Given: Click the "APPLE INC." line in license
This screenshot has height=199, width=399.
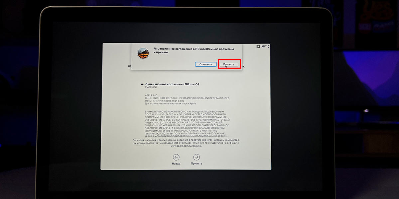Looking at the screenshot, I should (x=152, y=95).
